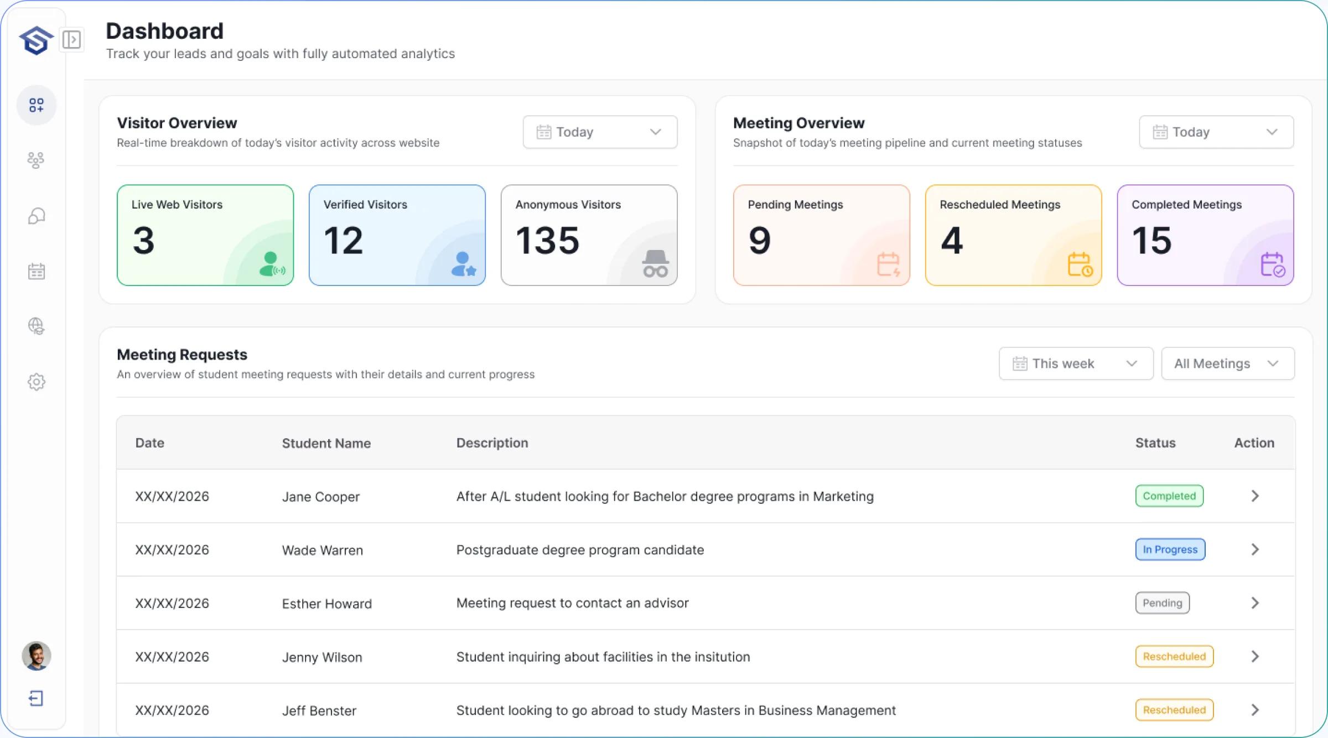Select the Pending Meetings card
Image resolution: width=1328 pixels, height=738 pixels.
coord(822,235)
